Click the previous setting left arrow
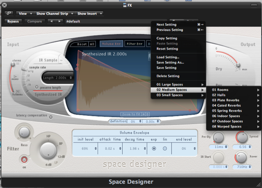The width and height of the screenshot is (262, 188). 51,21
